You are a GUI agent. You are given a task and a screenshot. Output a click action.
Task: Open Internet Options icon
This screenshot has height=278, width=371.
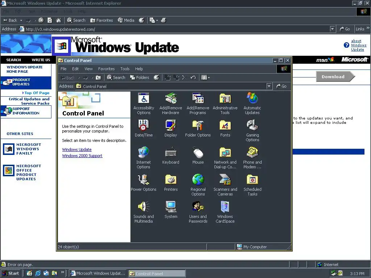[143, 158]
